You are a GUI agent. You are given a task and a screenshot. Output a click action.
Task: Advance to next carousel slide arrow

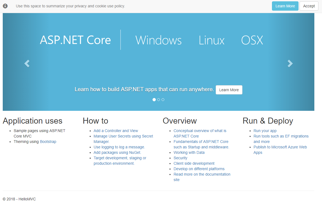(x=290, y=63)
